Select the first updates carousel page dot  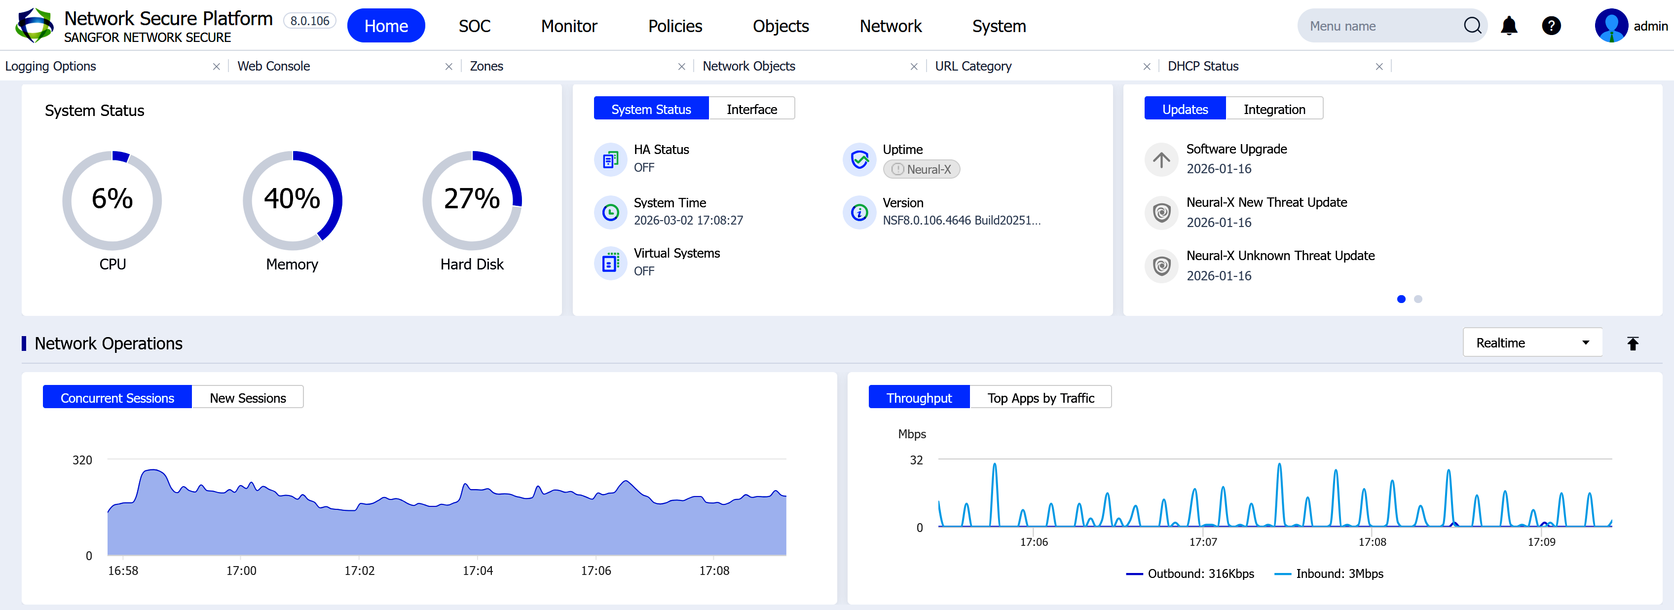click(x=1401, y=299)
